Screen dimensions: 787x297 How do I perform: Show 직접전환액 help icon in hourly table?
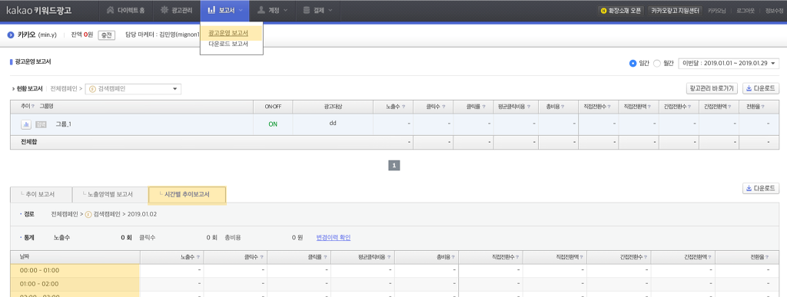(581, 257)
